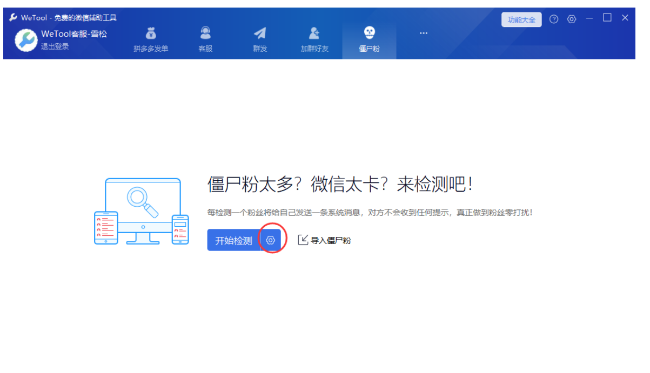This screenshot has width=650, height=373.
Task: Open the more options ellipsis menu
Action: (424, 33)
